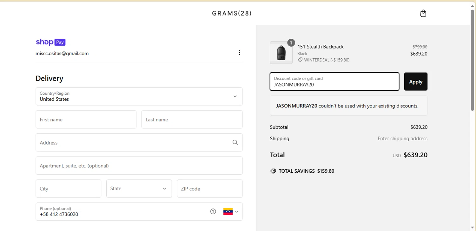This screenshot has width=476, height=231.
Task: Focus the Last name field
Action: (x=192, y=119)
